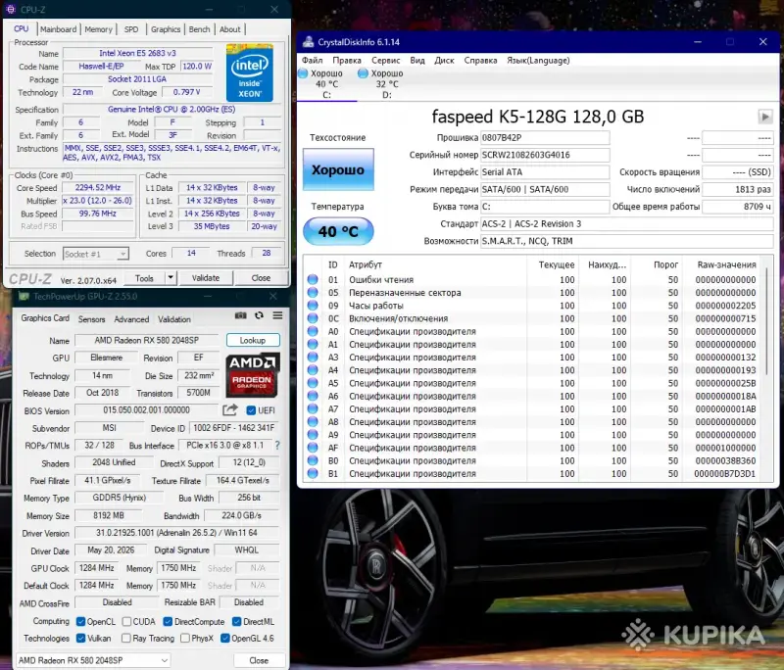This screenshot has height=670, width=784.
Task: Click the Intel Xeon E5 2683 v3 name
Action: (x=137, y=53)
